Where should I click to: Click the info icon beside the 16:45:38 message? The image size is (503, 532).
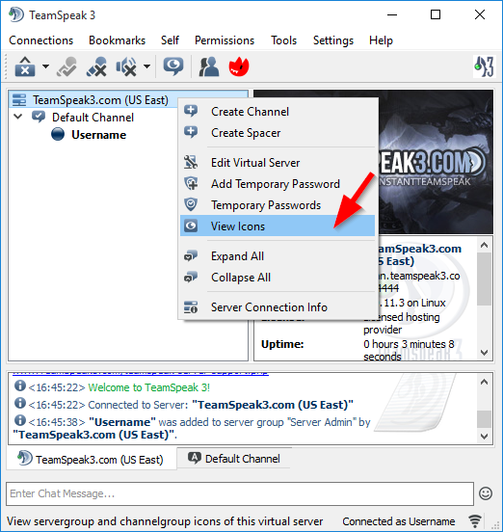[x=20, y=420]
